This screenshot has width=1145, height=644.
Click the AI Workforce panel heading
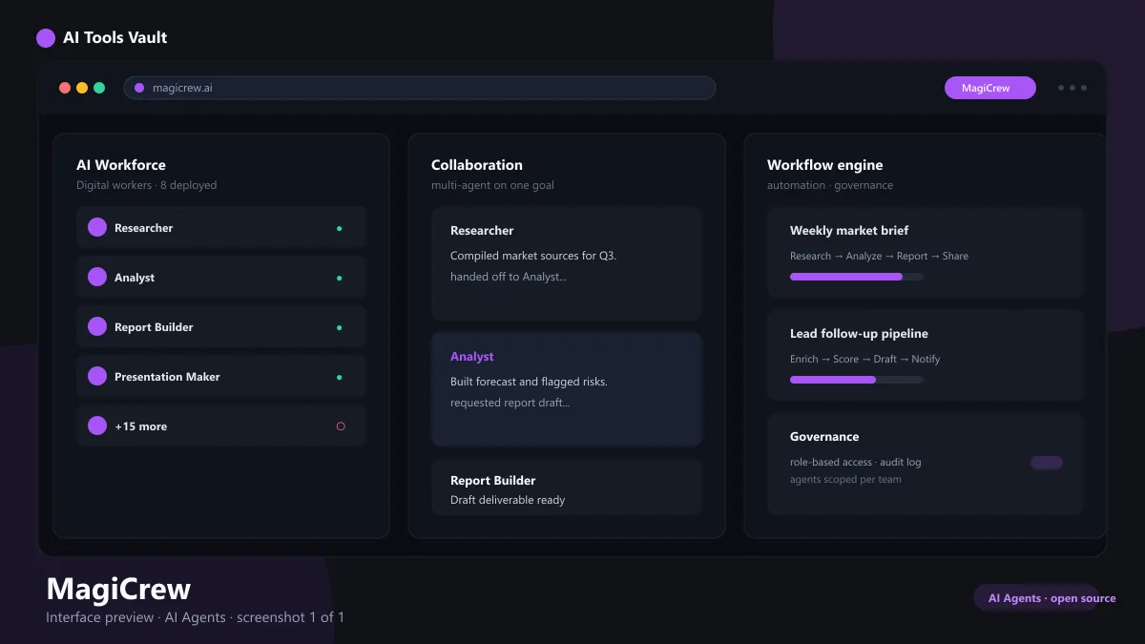(x=121, y=165)
